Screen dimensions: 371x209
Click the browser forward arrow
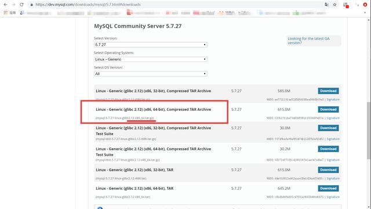(13, 5)
